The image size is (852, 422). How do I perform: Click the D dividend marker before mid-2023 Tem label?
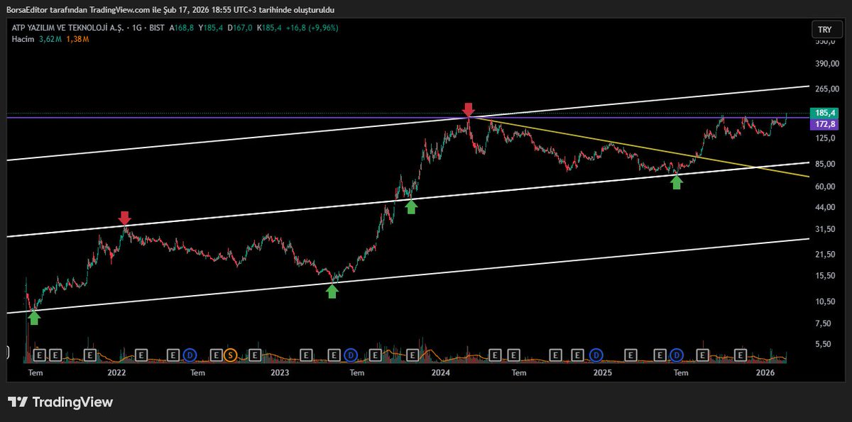tap(351, 354)
